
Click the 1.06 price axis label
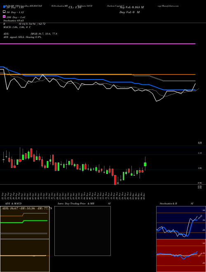coord(199,168)
